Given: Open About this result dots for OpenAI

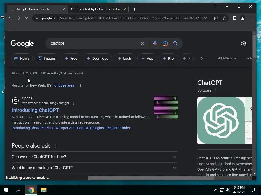Looking at the screenshot, I should point(73,103).
